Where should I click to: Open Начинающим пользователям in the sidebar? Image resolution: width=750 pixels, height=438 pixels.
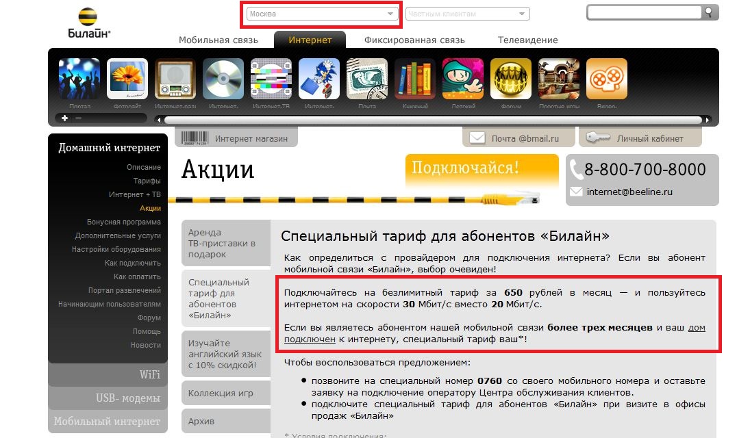point(110,304)
